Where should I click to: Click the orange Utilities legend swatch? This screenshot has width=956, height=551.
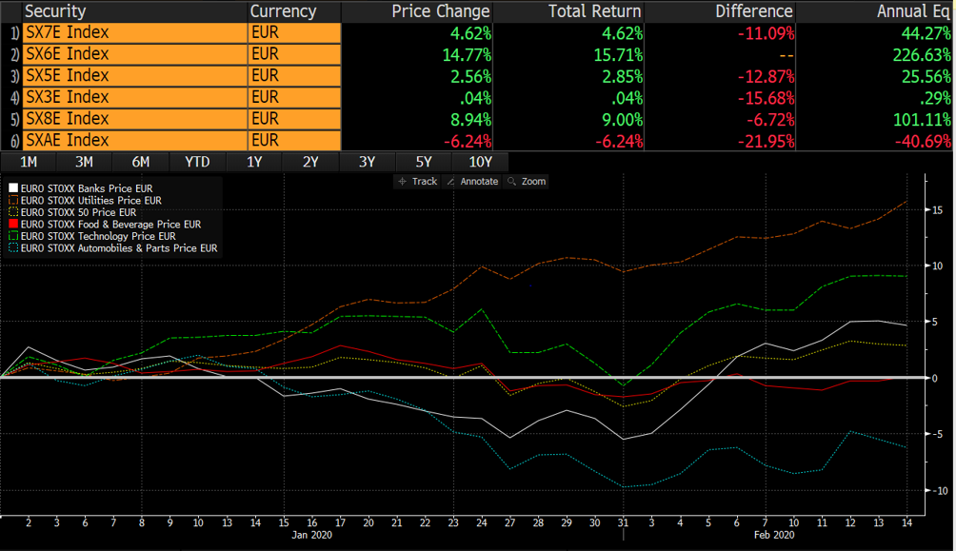13,200
